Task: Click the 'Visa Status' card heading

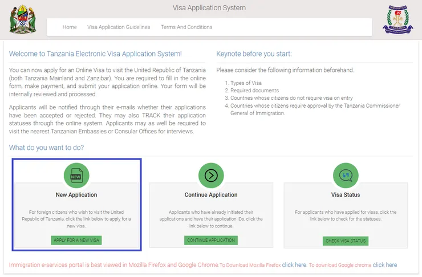Action: click(x=346, y=195)
